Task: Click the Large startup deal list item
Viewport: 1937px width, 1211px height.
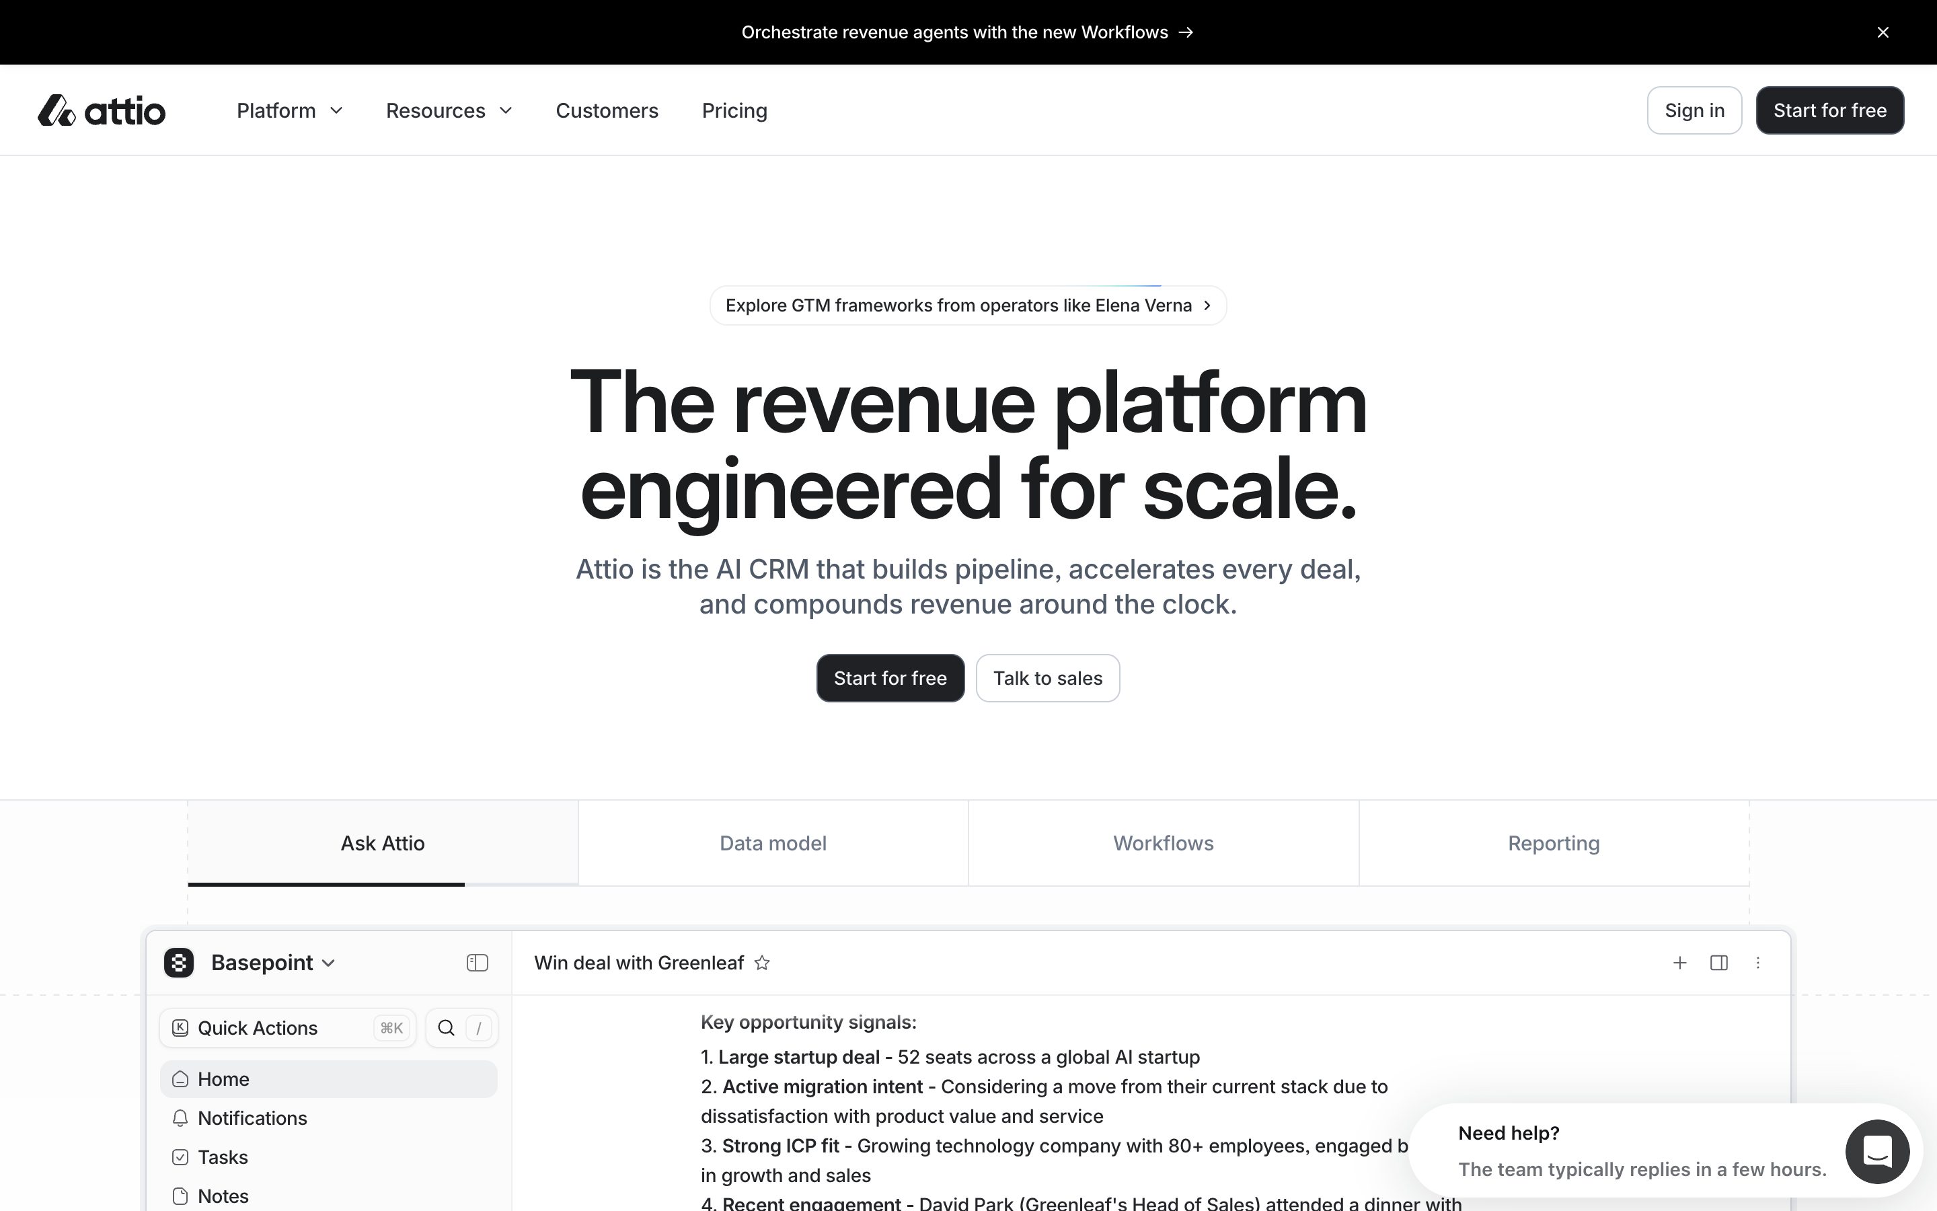Action: tap(950, 1056)
